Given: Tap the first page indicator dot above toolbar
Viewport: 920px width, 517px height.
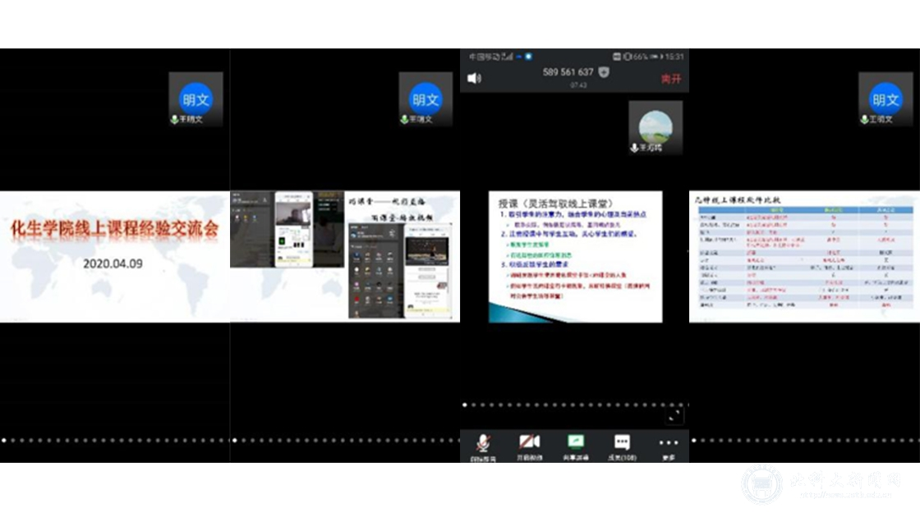Looking at the screenshot, I should coord(464,405).
